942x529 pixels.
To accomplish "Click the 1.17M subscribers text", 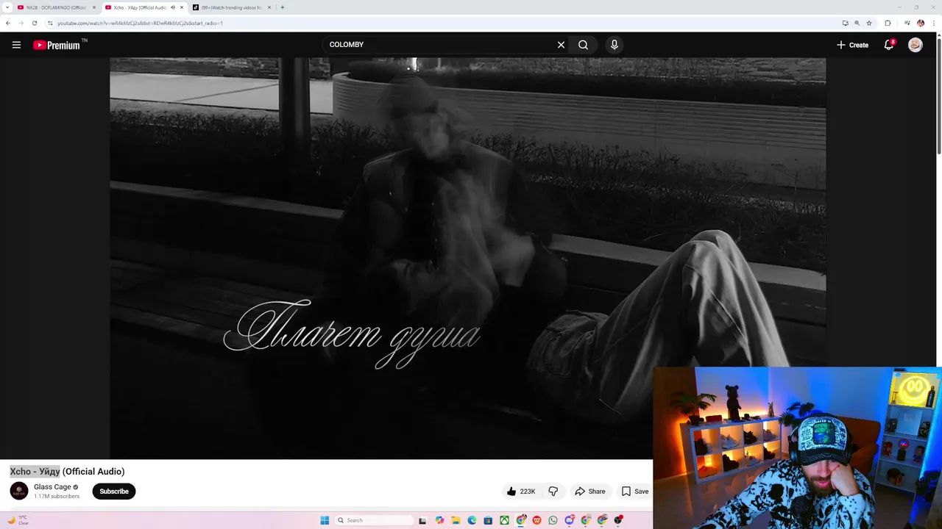I will [57, 497].
